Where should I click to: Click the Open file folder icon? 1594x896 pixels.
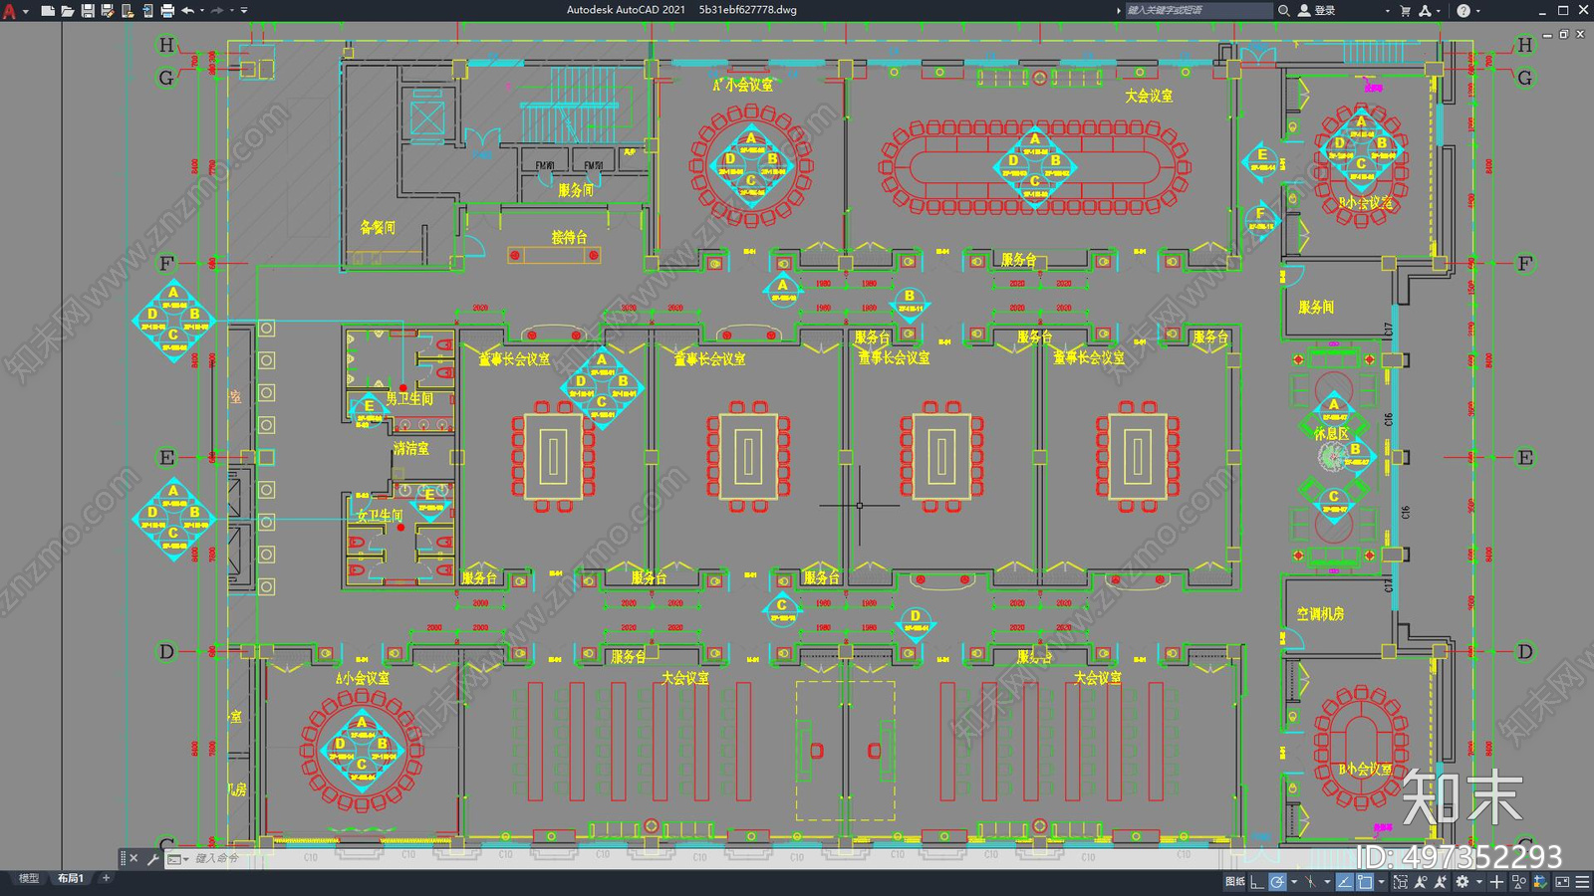tap(67, 11)
